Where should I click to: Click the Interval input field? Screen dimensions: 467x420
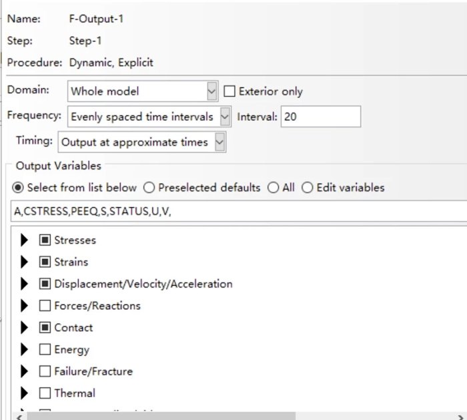(x=321, y=117)
